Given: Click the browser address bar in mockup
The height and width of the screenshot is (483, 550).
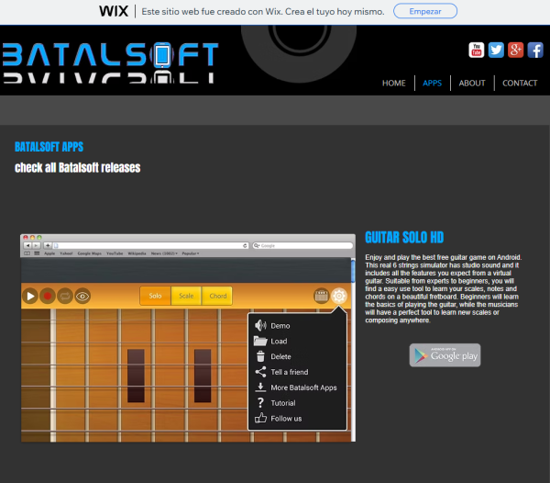Looking at the screenshot, I should point(150,245).
